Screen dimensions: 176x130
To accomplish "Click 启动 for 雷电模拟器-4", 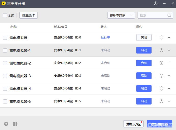I will coord(144,88).
